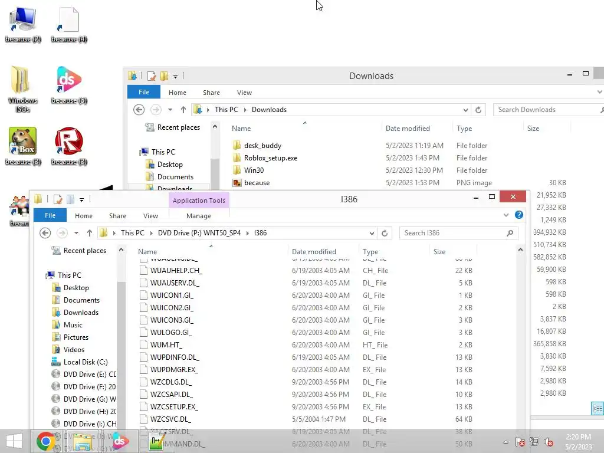Show hidden system tray icons
The height and width of the screenshot is (453, 604).
tap(505, 442)
